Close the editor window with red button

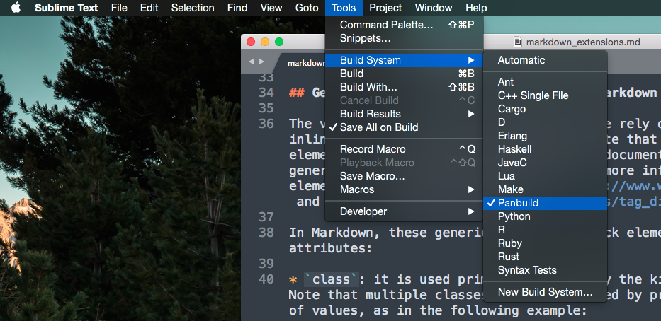[x=251, y=42]
